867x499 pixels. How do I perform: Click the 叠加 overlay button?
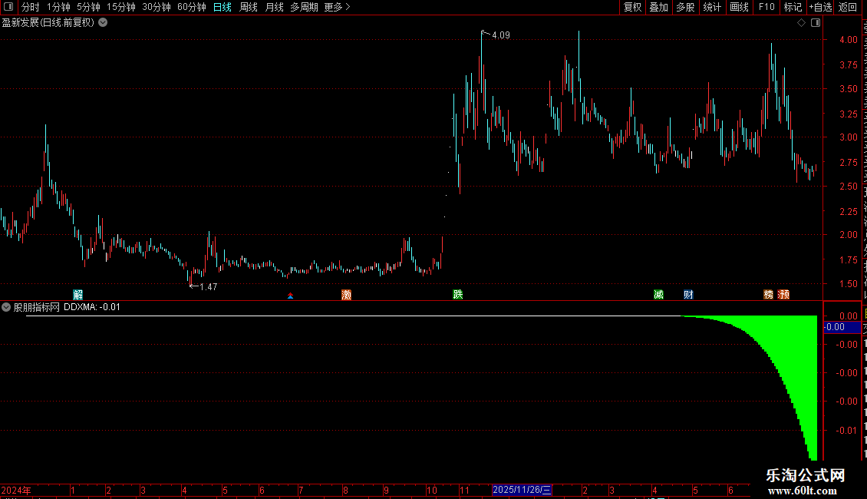[658, 7]
